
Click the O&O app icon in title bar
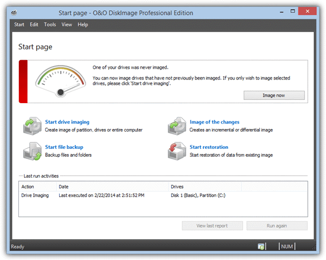(14, 13)
